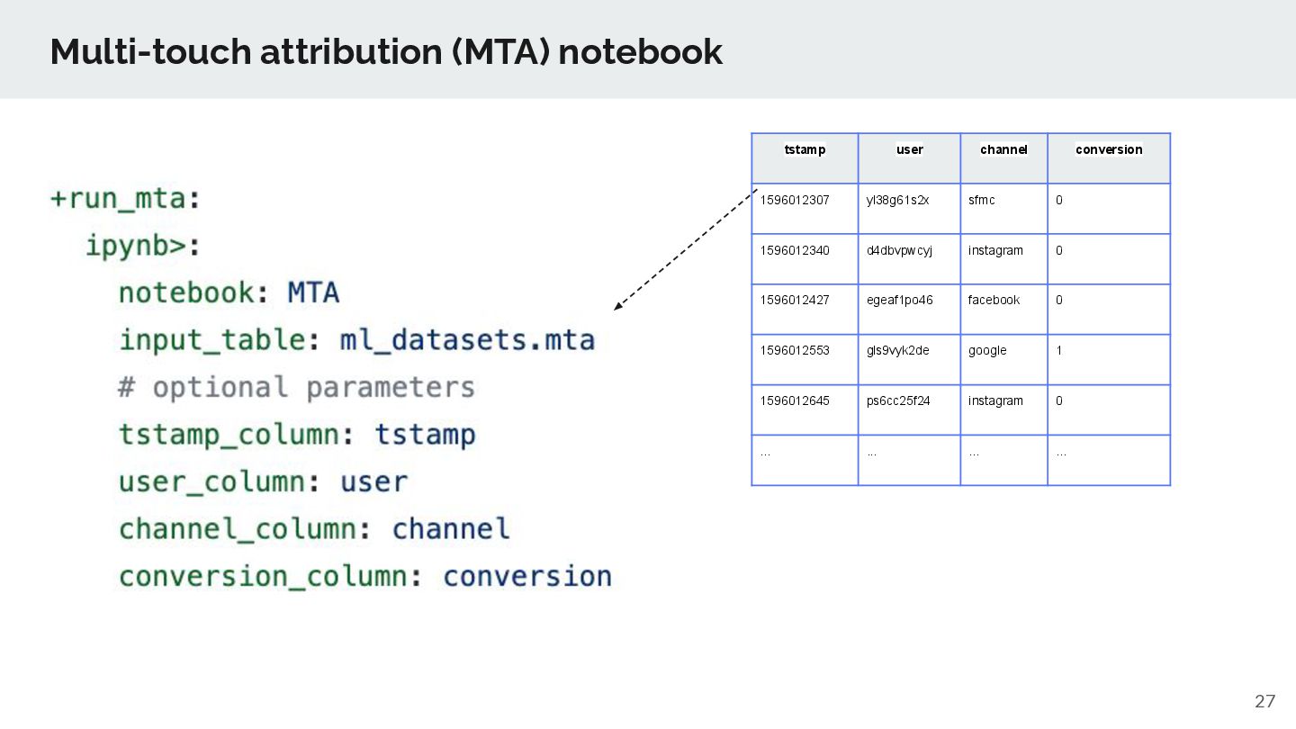This screenshot has height=729, width=1296.
Task: Select the "tstamp_column: tstamp" line
Action: [297, 436]
